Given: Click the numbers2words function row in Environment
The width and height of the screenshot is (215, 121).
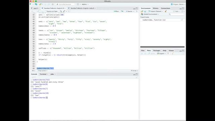Looking at the screenshot, I should click(x=162, y=20).
